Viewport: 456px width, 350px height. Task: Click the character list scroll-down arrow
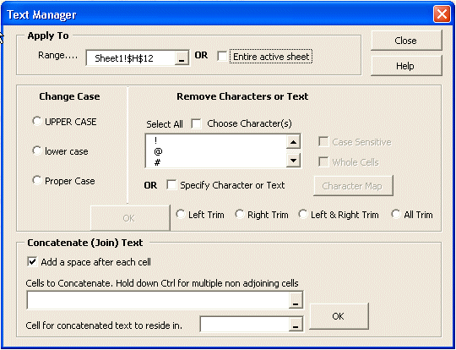(x=293, y=161)
